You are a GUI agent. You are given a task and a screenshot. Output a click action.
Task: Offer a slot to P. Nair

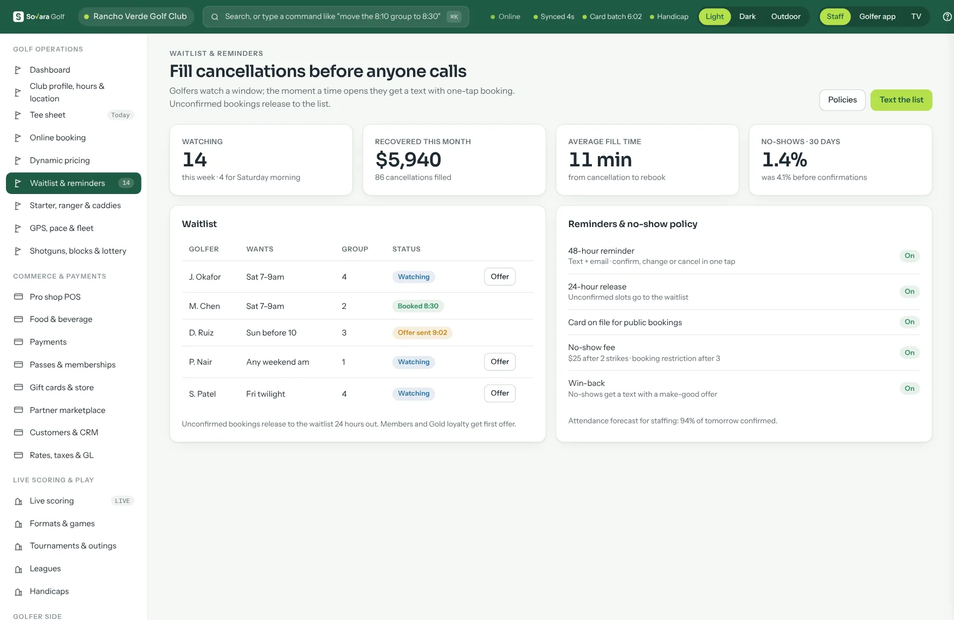[x=499, y=362]
